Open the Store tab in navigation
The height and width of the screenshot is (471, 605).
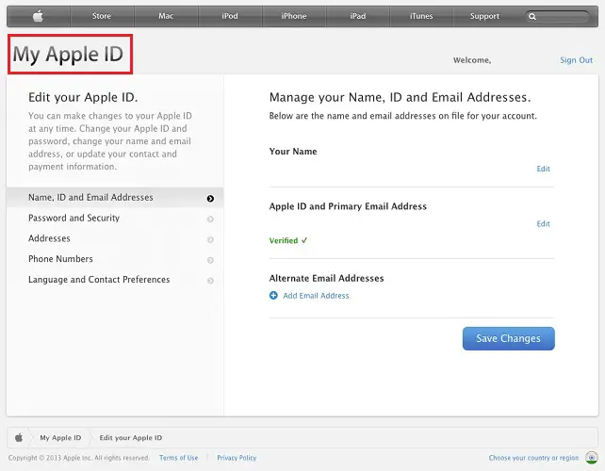(x=102, y=16)
